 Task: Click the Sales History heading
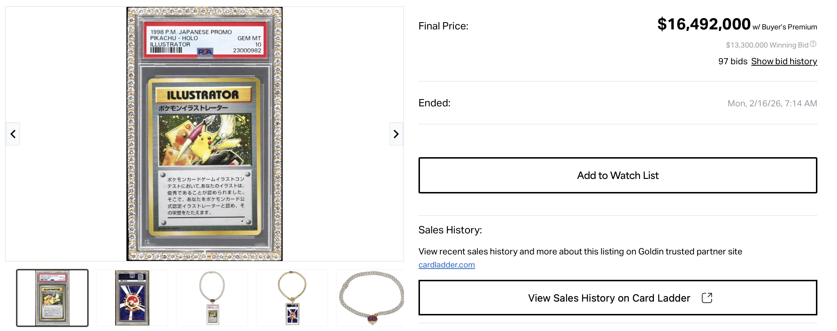(450, 230)
